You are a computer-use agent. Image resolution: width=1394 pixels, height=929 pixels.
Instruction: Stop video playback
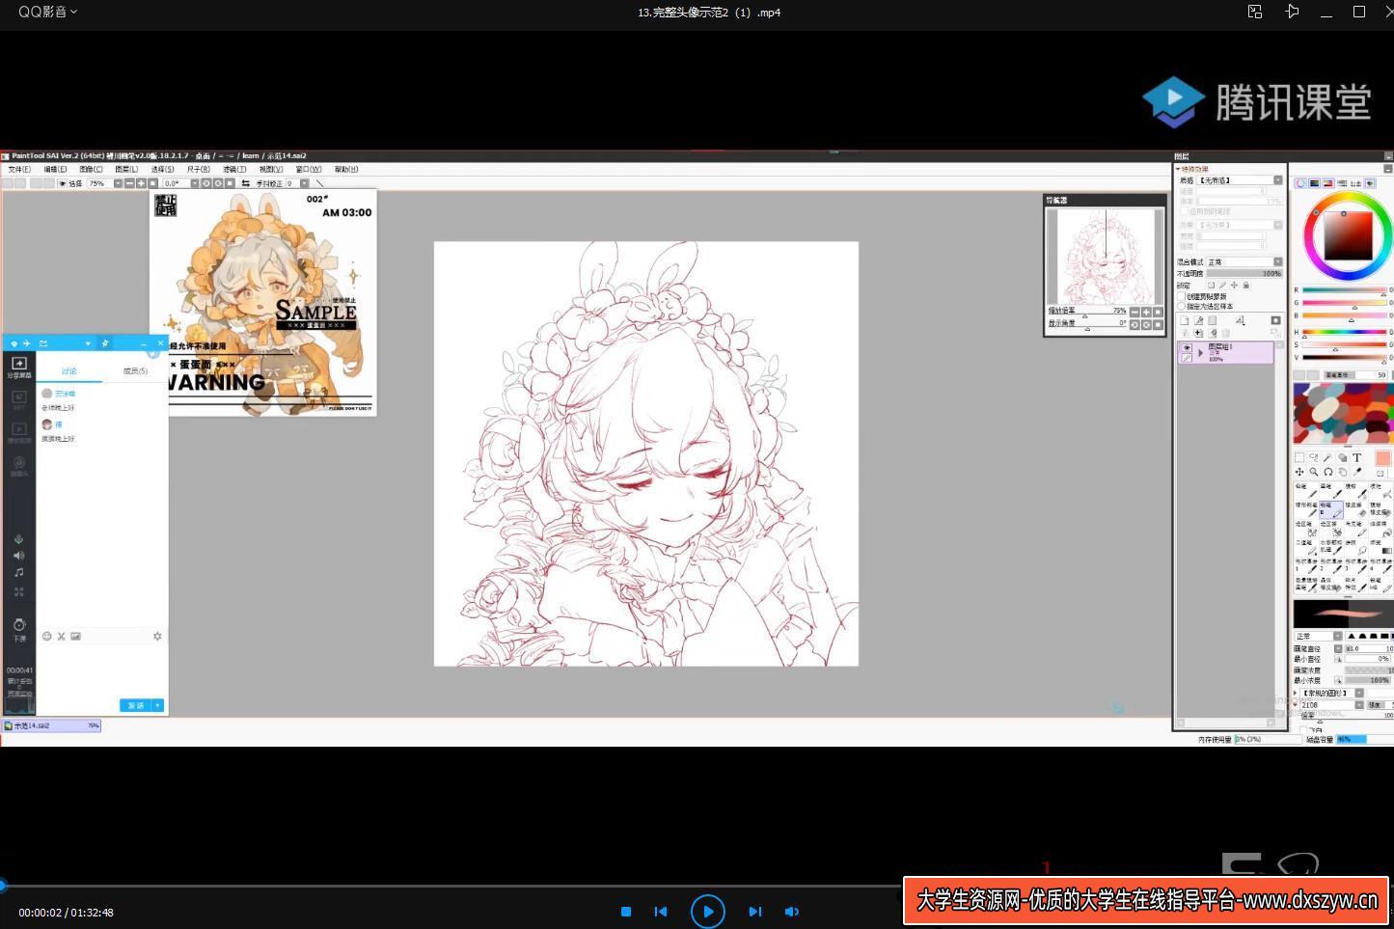click(x=626, y=911)
